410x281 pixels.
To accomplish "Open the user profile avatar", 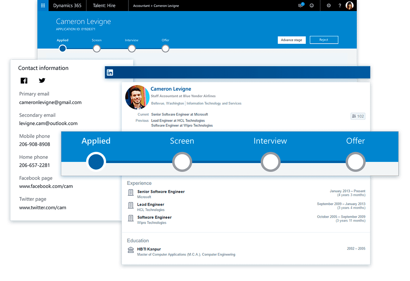I will [350, 5].
